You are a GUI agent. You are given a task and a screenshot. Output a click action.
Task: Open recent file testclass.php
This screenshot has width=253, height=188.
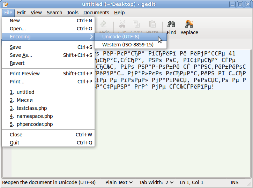(48, 108)
